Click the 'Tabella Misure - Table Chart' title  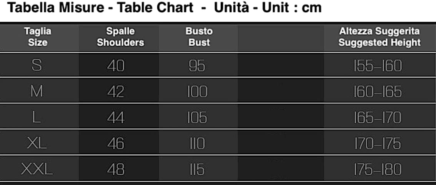pos(101,8)
